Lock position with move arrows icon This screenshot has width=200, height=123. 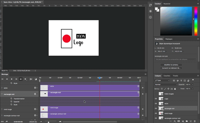point(168,89)
